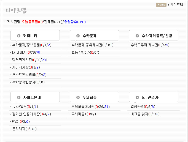Image resolution: width=188 pixels, height=142 pixels.
Task: Click the play icon beside to. 관리자
Action: (137, 97)
